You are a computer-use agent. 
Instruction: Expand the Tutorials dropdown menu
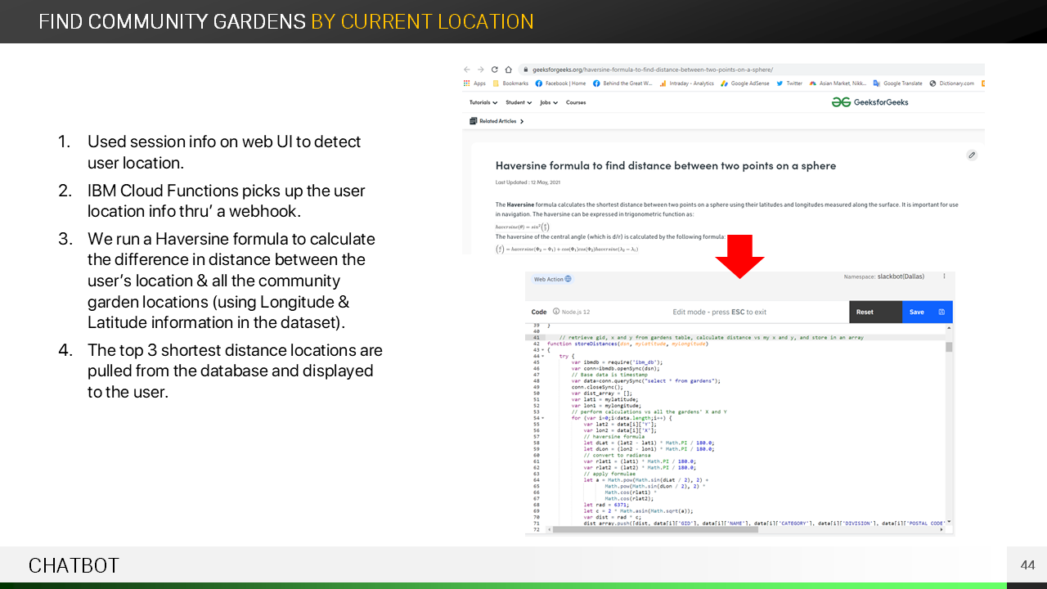(483, 103)
